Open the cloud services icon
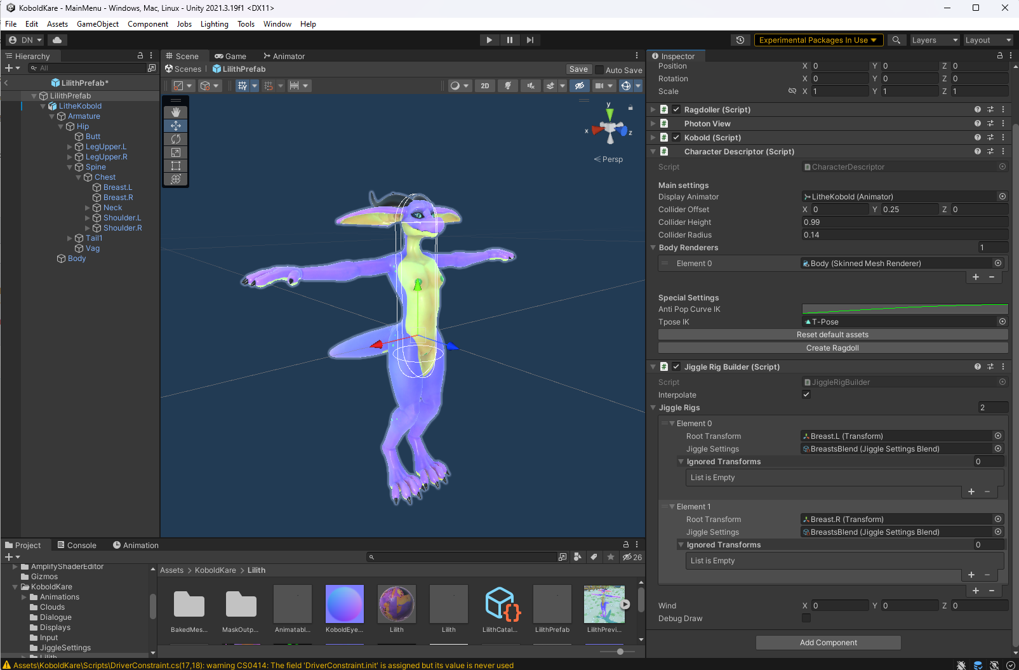Screen dimensions: 1019x670 click(x=57, y=40)
